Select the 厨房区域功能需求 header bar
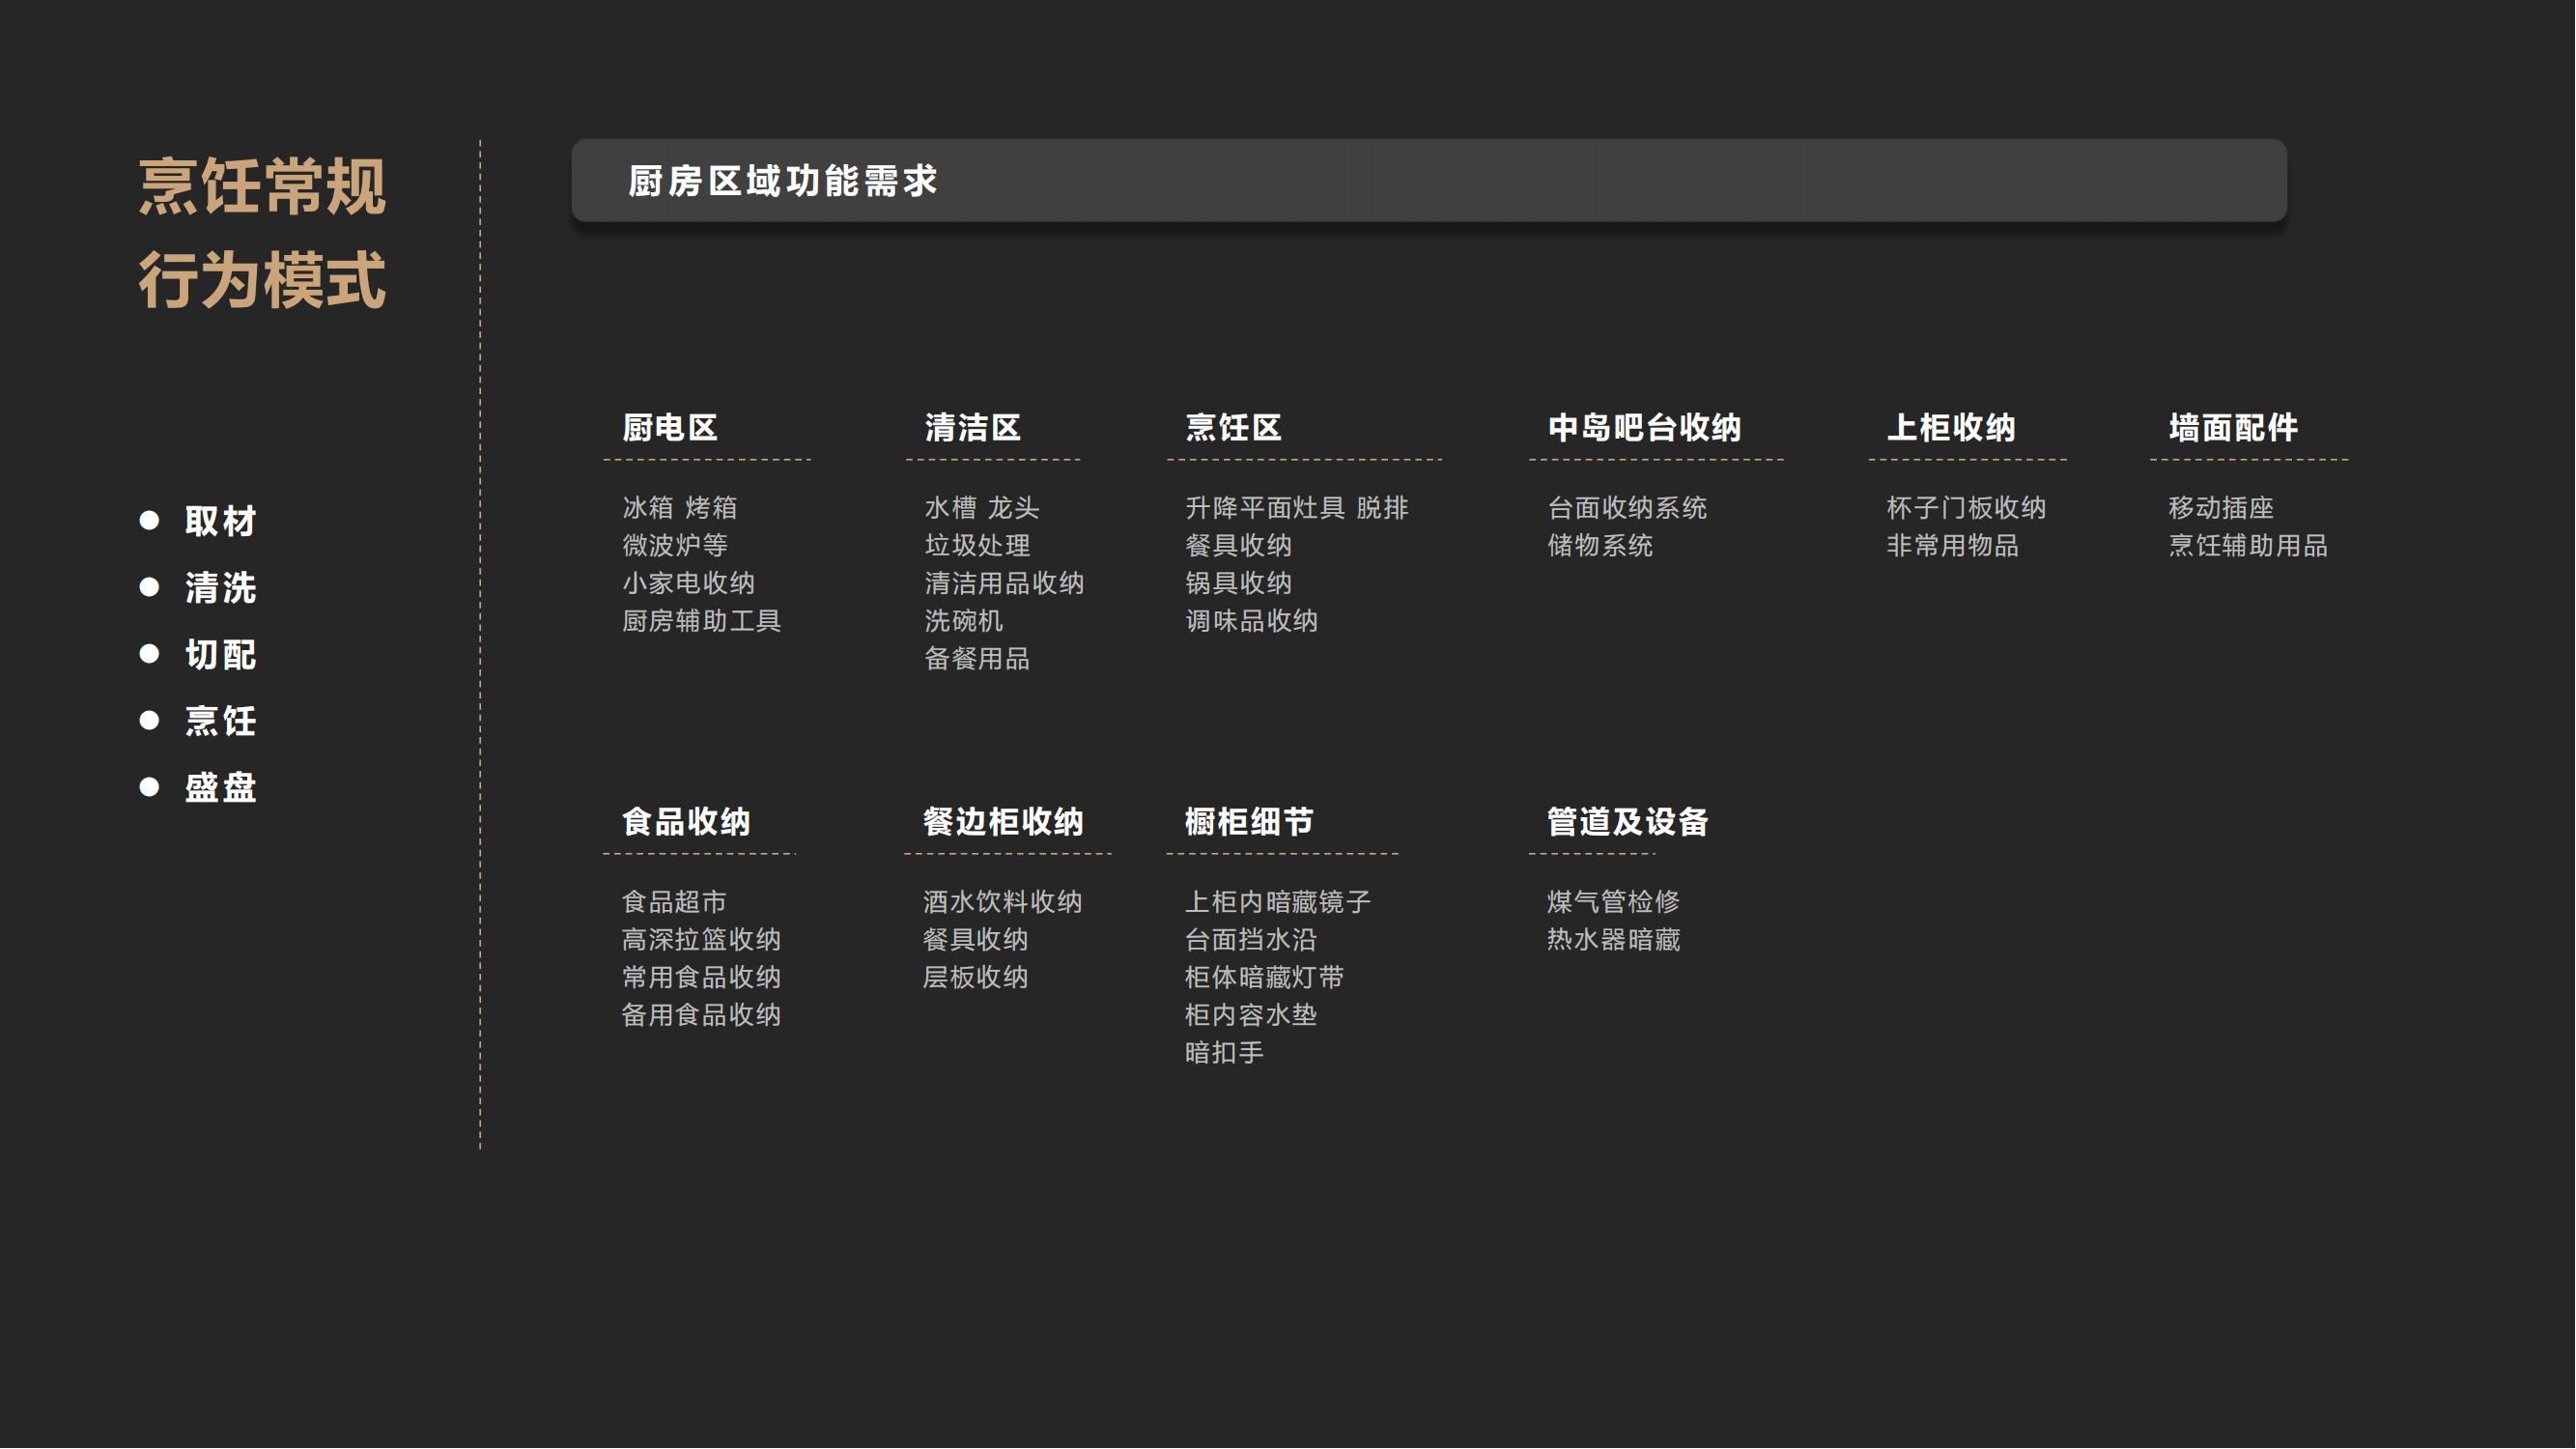 point(1429,181)
